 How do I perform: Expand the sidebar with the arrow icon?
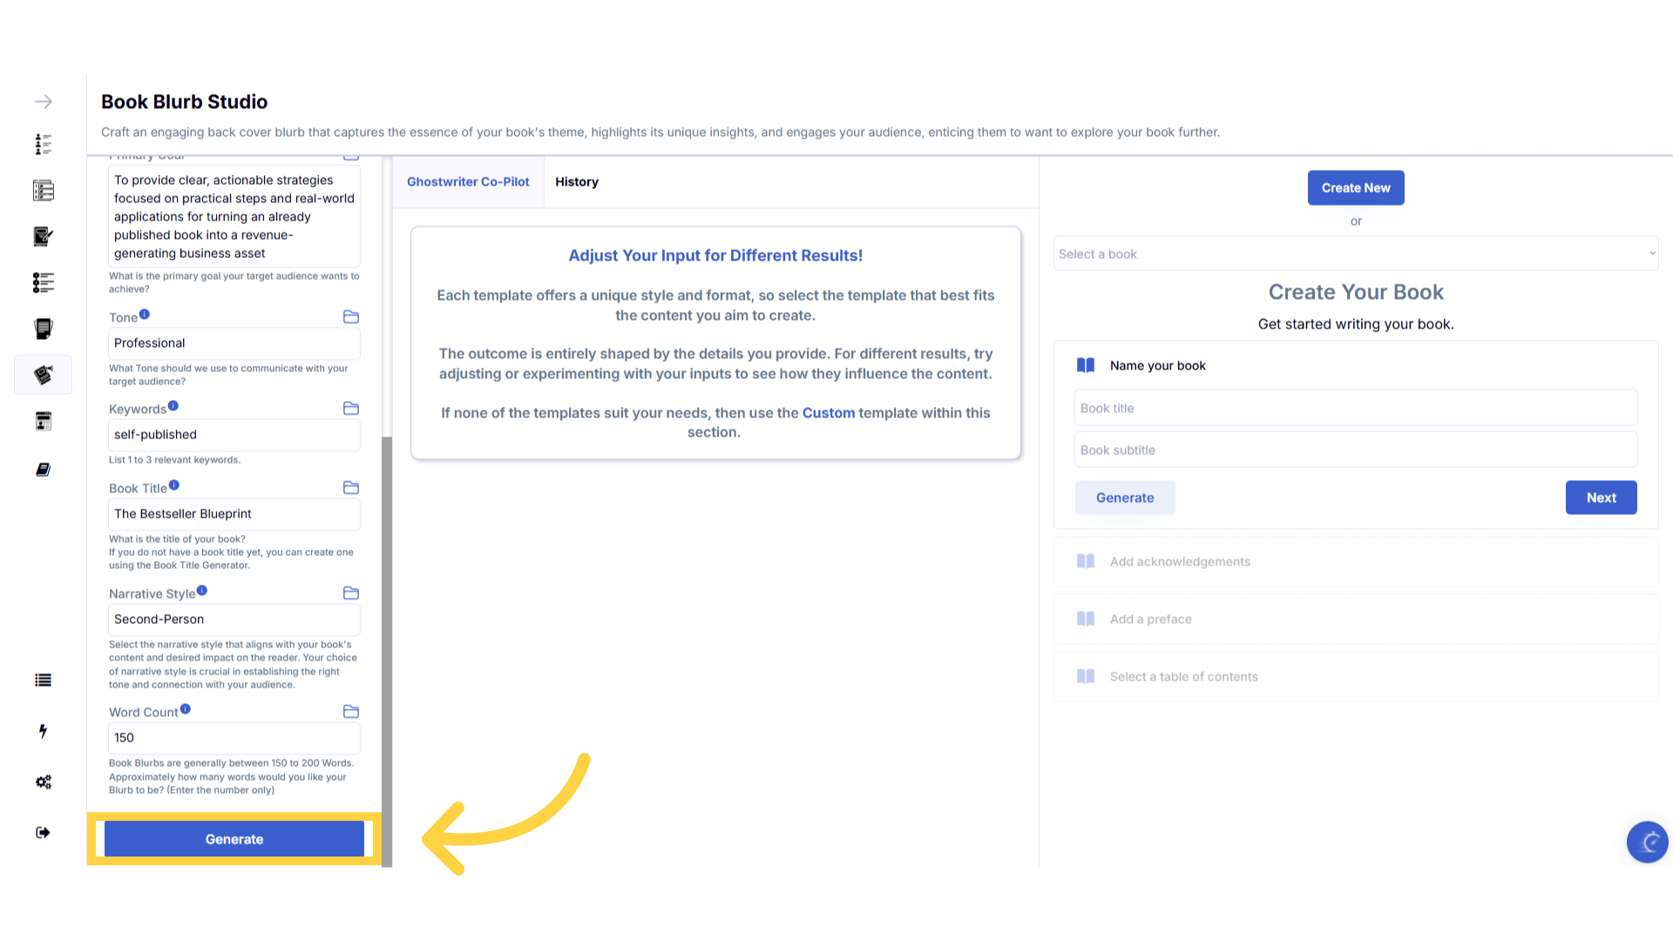(44, 102)
